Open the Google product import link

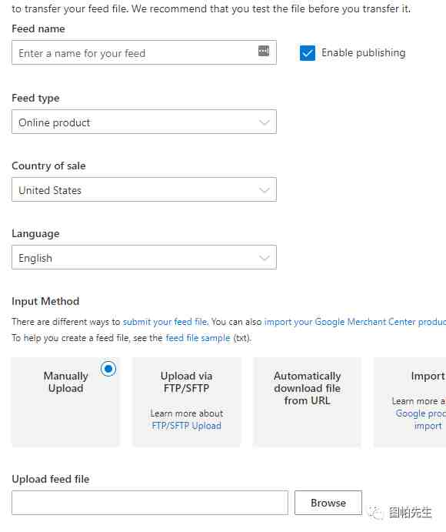point(421,420)
